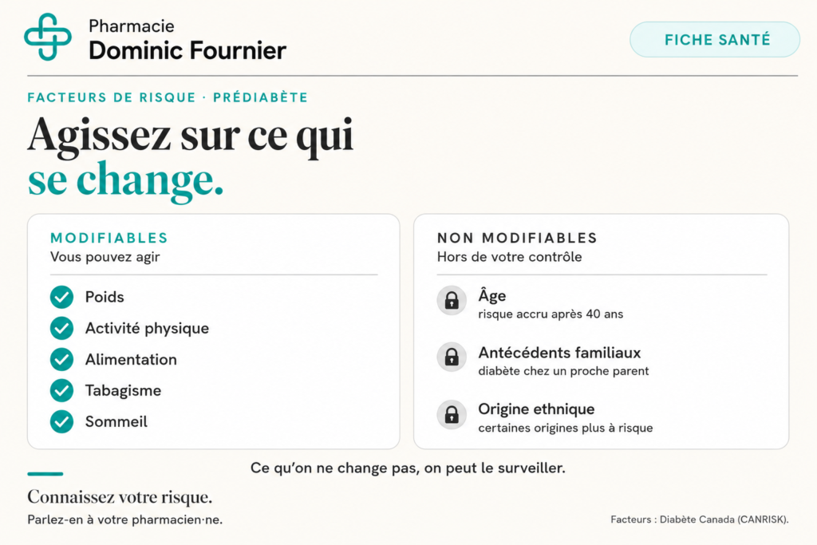Screen dimensions: 817x545
Task: Click the checkmark icon next to Poids
Action: click(61, 297)
